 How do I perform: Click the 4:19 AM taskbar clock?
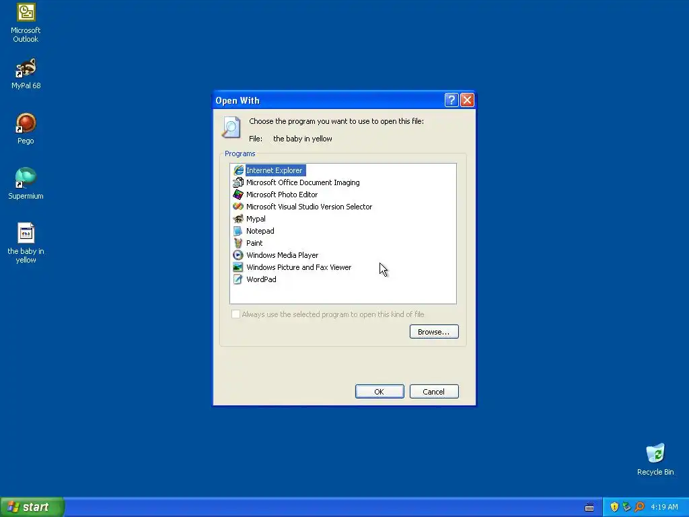point(664,507)
